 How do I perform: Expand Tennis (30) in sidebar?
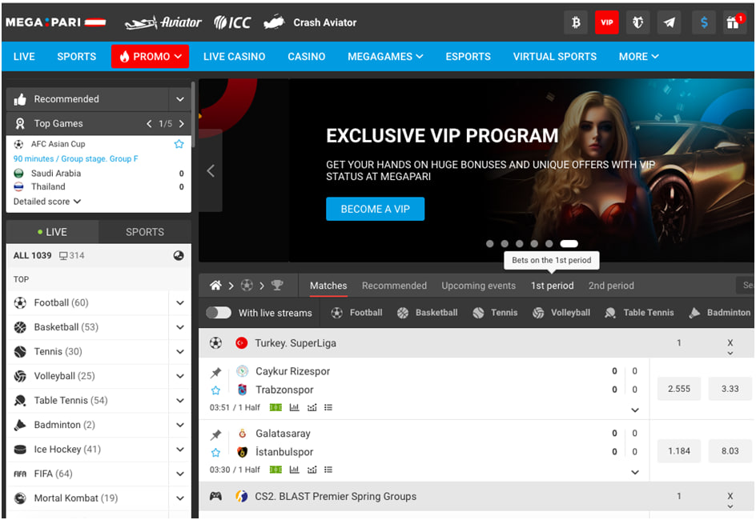[x=180, y=352]
